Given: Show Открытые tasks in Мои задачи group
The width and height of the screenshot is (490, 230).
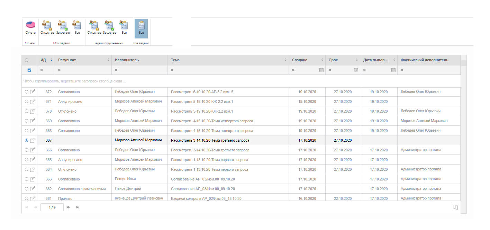Looking at the screenshot, I should 47,28.
